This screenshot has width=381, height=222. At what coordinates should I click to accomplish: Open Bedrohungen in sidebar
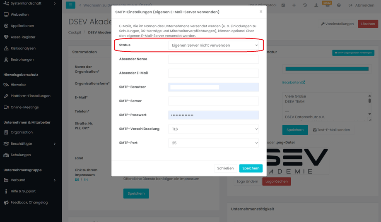tap(22, 60)
